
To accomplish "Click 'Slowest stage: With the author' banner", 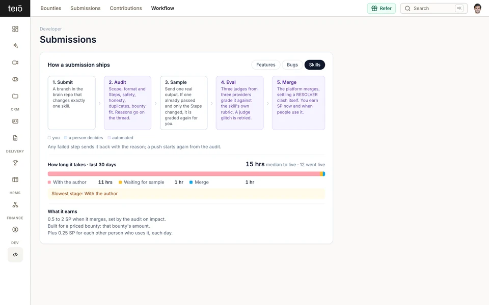I will 186,194.
